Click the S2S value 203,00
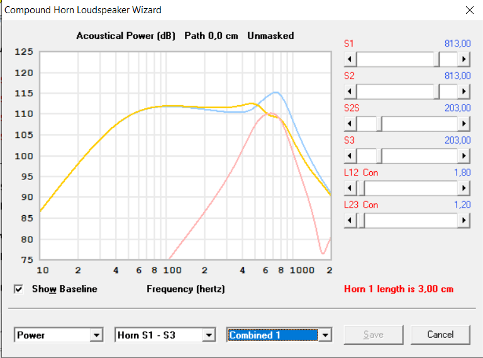483x358 pixels. click(x=457, y=108)
